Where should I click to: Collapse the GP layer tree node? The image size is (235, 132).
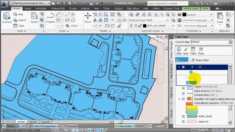click(x=179, y=67)
